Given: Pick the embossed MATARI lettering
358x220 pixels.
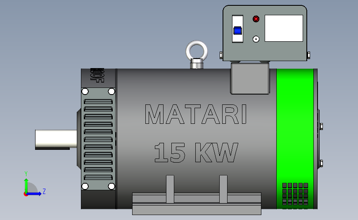Looking at the screenshot, I should tap(196, 114).
